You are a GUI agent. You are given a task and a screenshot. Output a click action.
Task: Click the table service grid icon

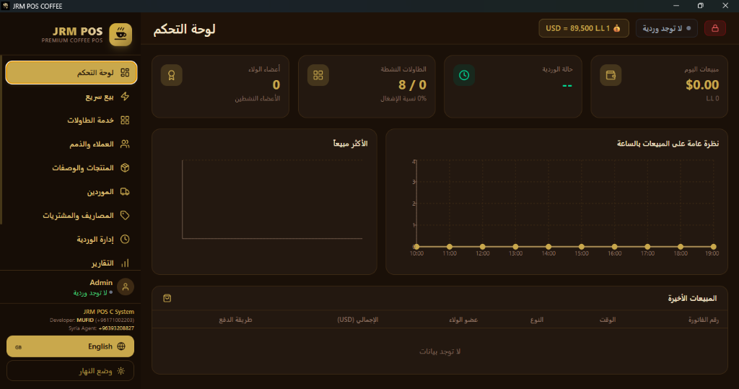[x=125, y=121]
